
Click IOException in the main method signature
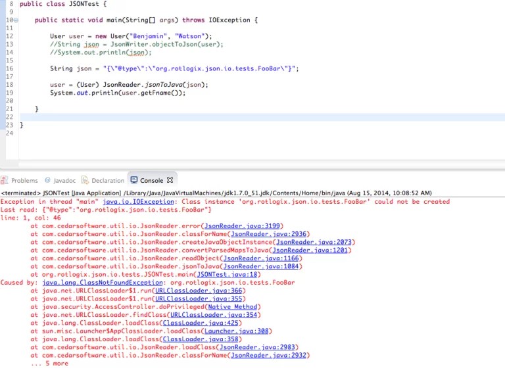[229, 20]
